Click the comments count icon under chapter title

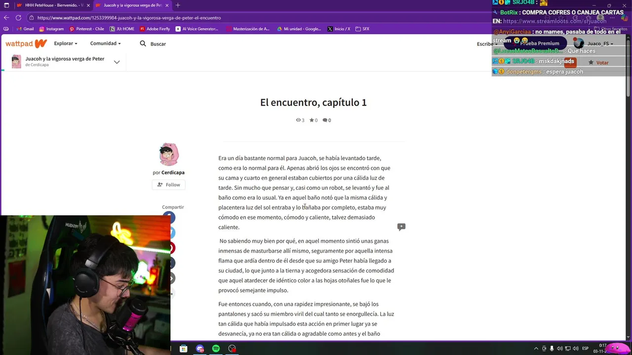pos(325,120)
